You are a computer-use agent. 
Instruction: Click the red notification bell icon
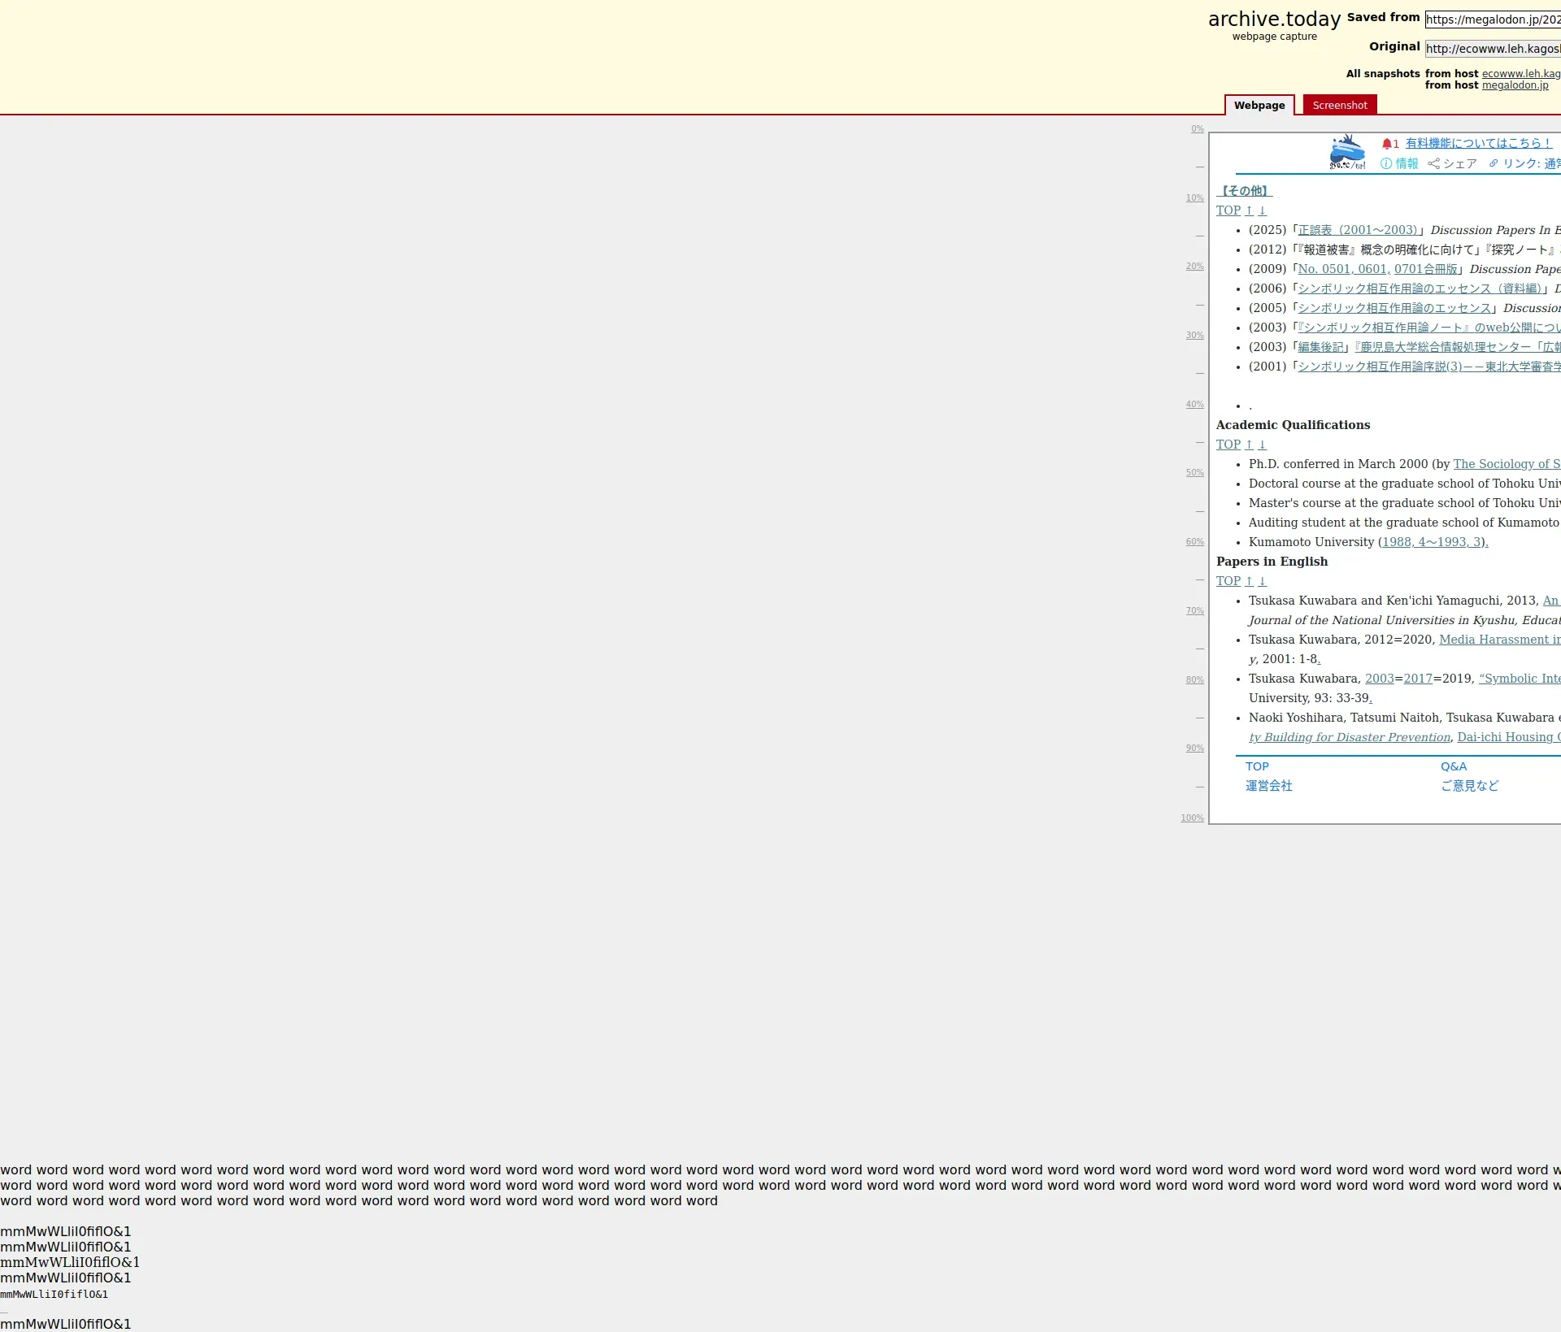click(x=1387, y=144)
